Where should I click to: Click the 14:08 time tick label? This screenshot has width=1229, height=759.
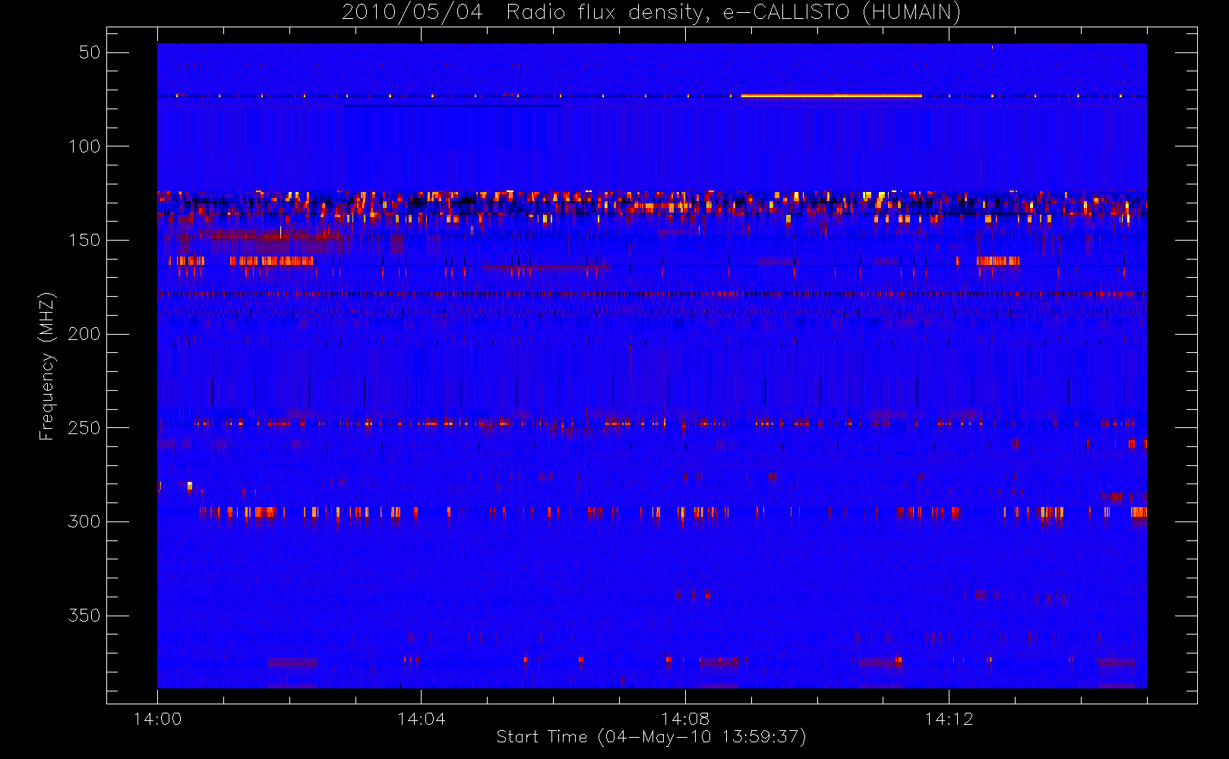tap(685, 719)
